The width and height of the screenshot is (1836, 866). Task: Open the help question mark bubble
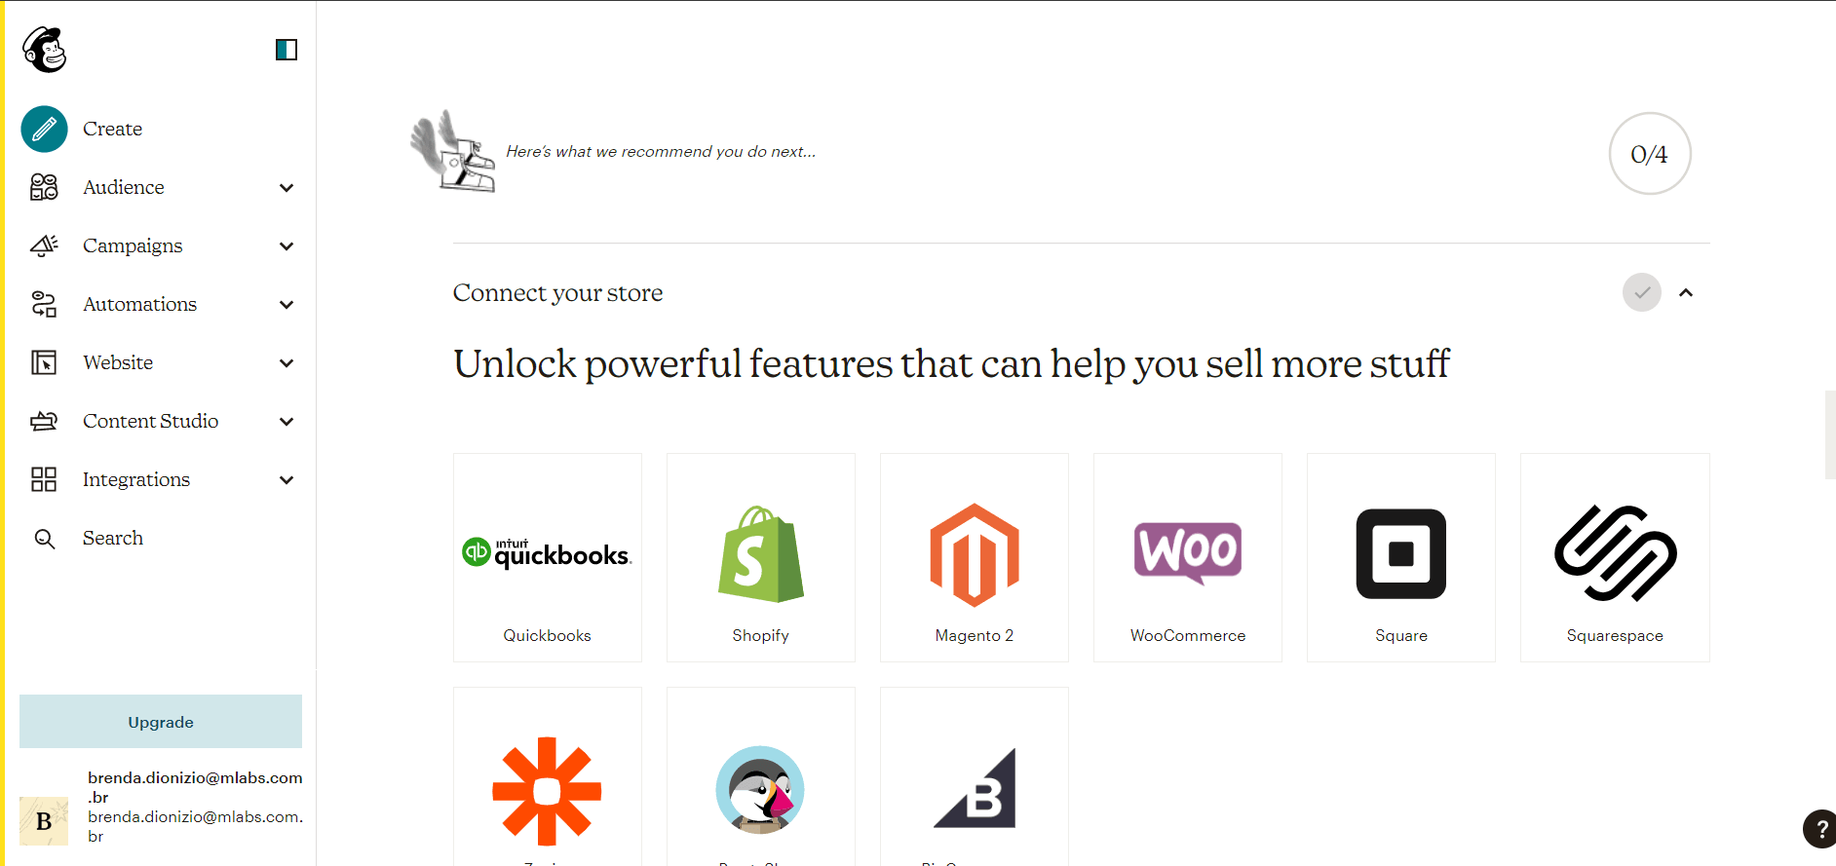pyautogui.click(x=1819, y=829)
